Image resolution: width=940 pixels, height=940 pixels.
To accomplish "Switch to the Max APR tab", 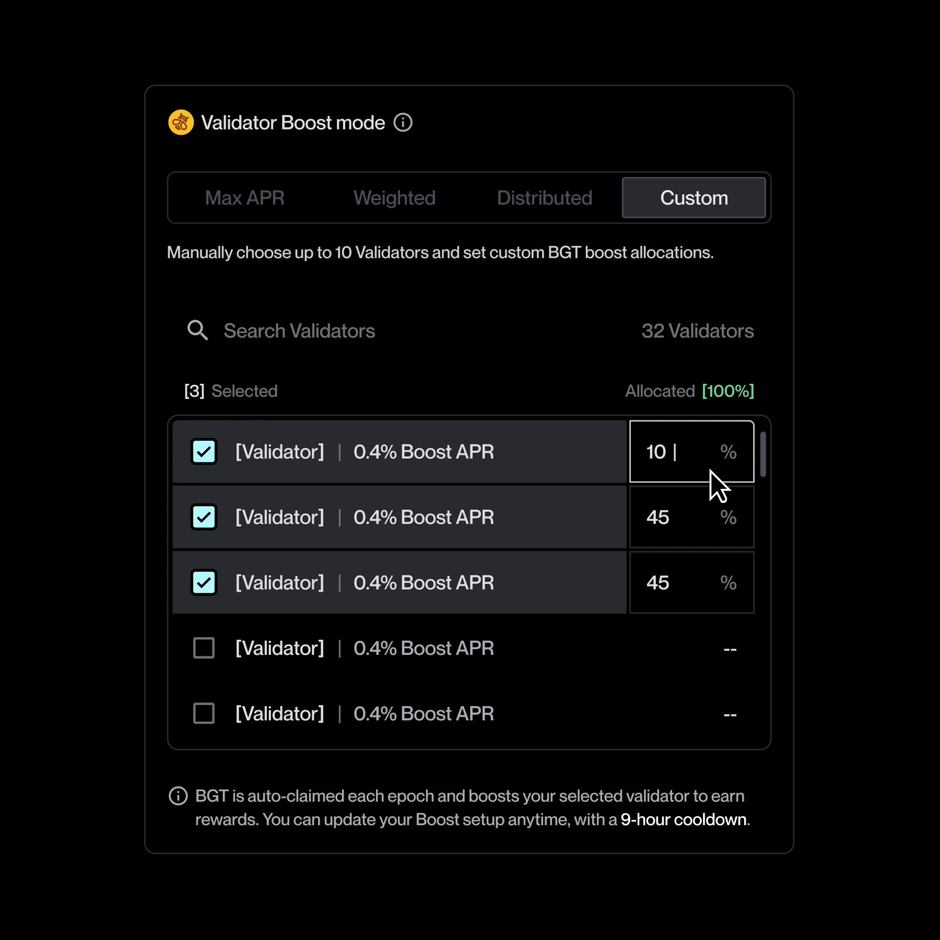I will click(245, 198).
